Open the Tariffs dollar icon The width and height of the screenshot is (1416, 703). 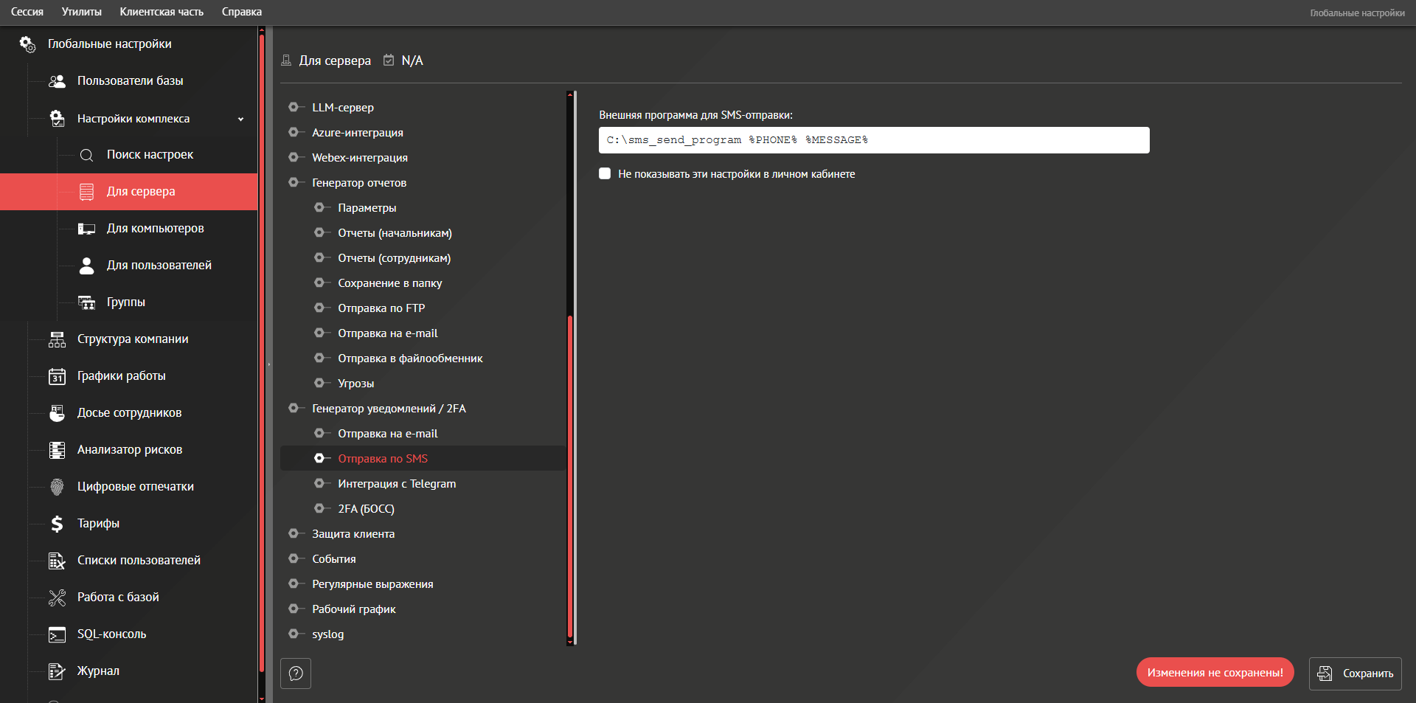[x=57, y=524]
